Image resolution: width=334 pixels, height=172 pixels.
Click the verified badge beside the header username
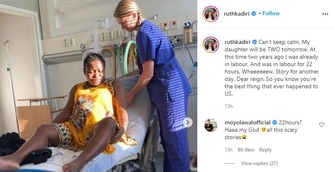point(253,14)
